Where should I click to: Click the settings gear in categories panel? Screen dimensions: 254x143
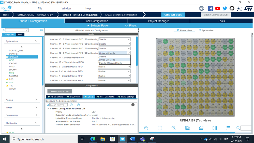click(x=41, y=30)
